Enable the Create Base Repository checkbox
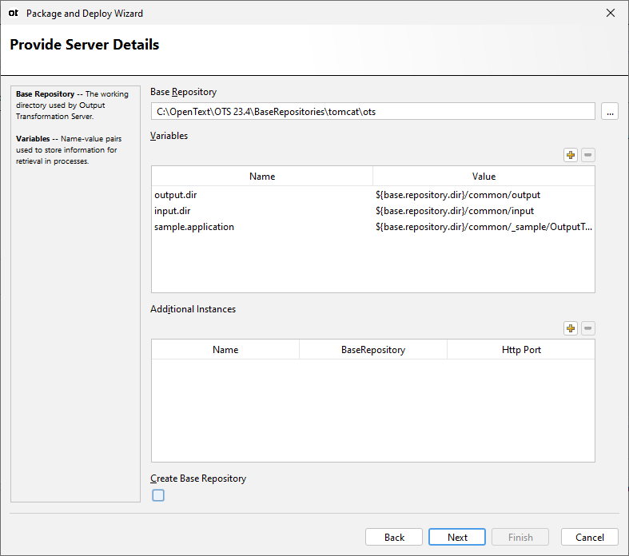Viewport: 629px width, 556px height. coord(158,495)
